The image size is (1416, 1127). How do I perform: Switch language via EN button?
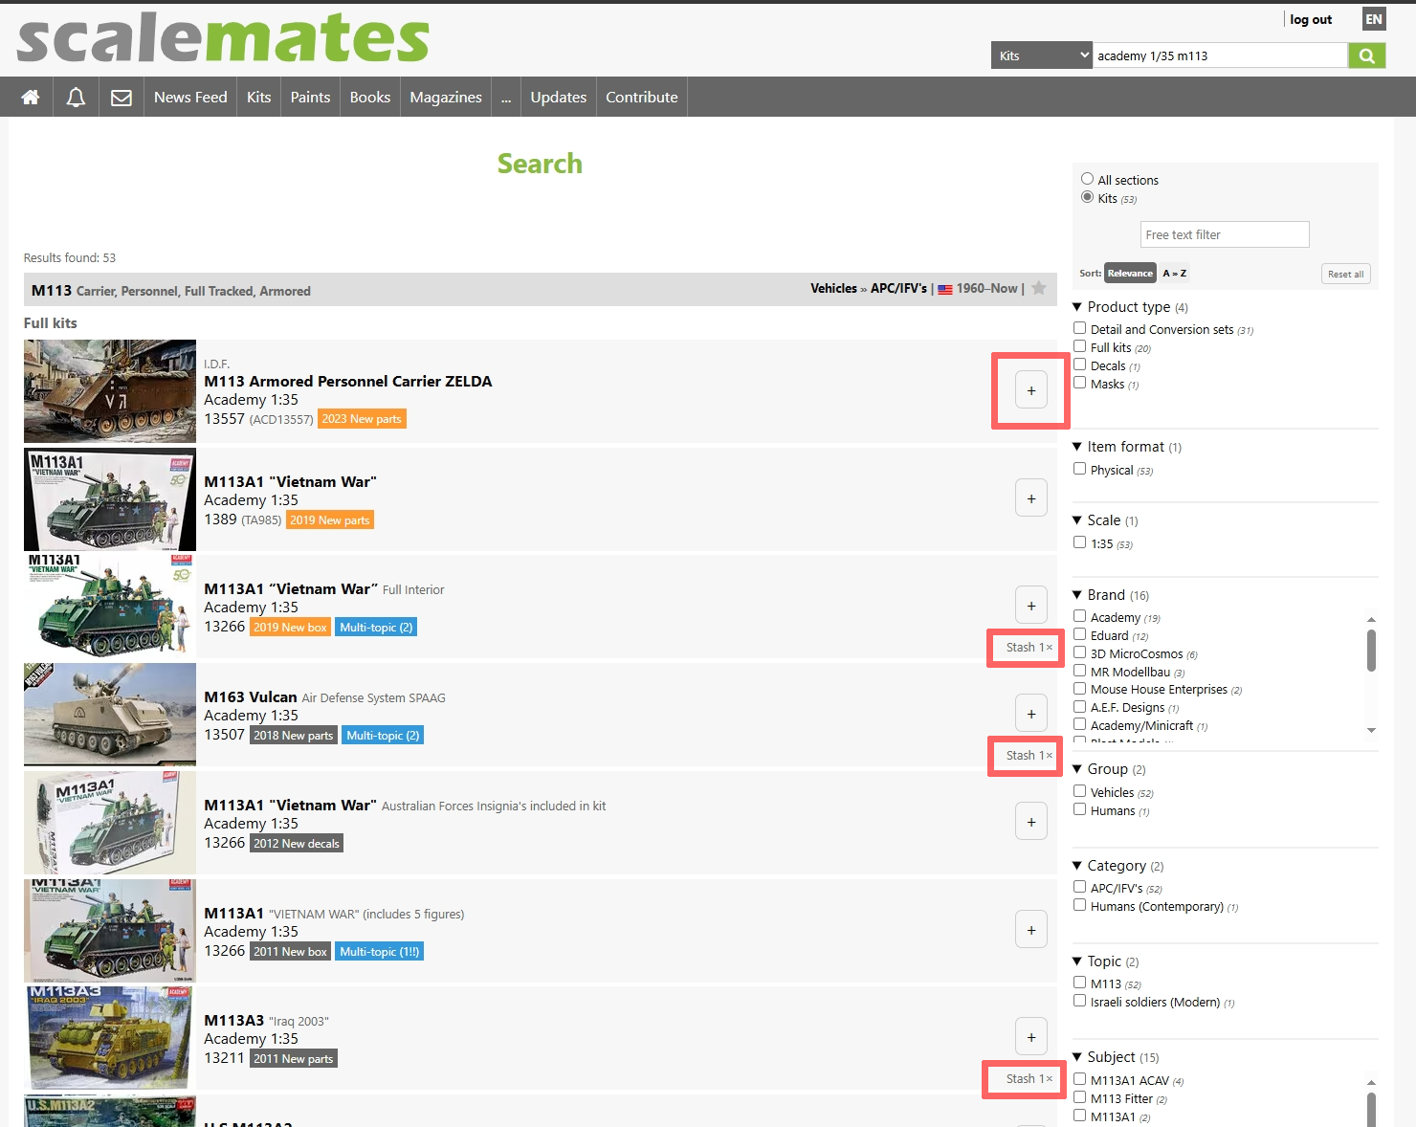[1374, 19]
